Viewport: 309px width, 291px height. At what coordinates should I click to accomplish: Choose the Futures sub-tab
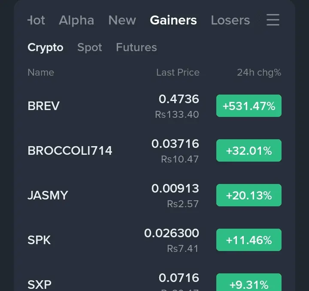pyautogui.click(x=136, y=47)
